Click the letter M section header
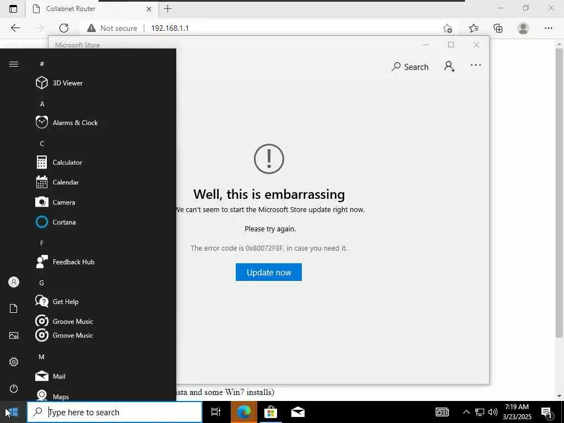This screenshot has height=423, width=564. pyautogui.click(x=41, y=357)
